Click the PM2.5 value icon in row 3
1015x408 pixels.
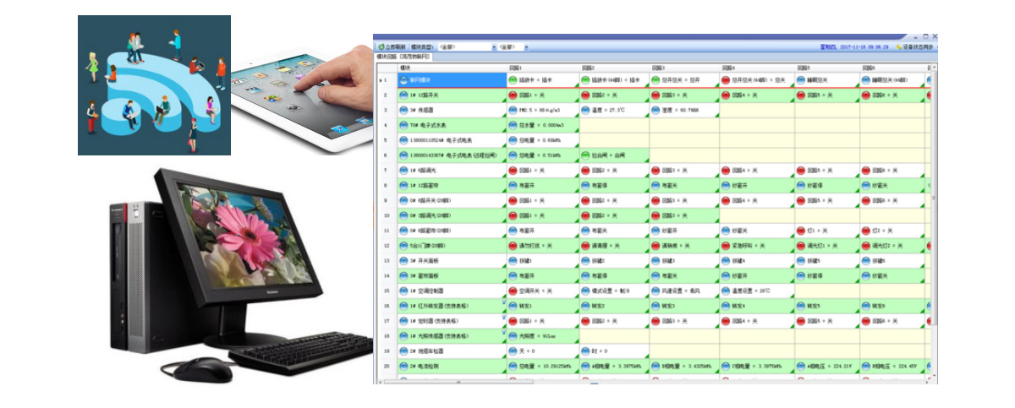[x=513, y=111]
